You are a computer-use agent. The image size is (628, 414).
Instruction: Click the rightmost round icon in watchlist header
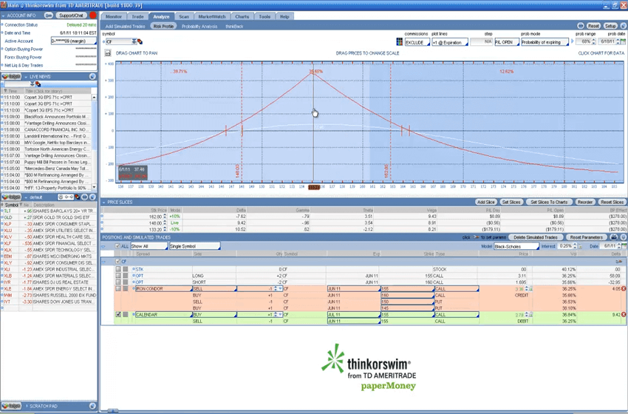(x=92, y=197)
